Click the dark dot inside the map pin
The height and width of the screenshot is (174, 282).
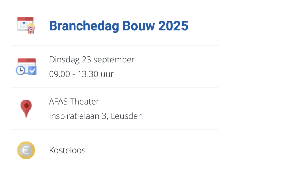(x=26, y=105)
